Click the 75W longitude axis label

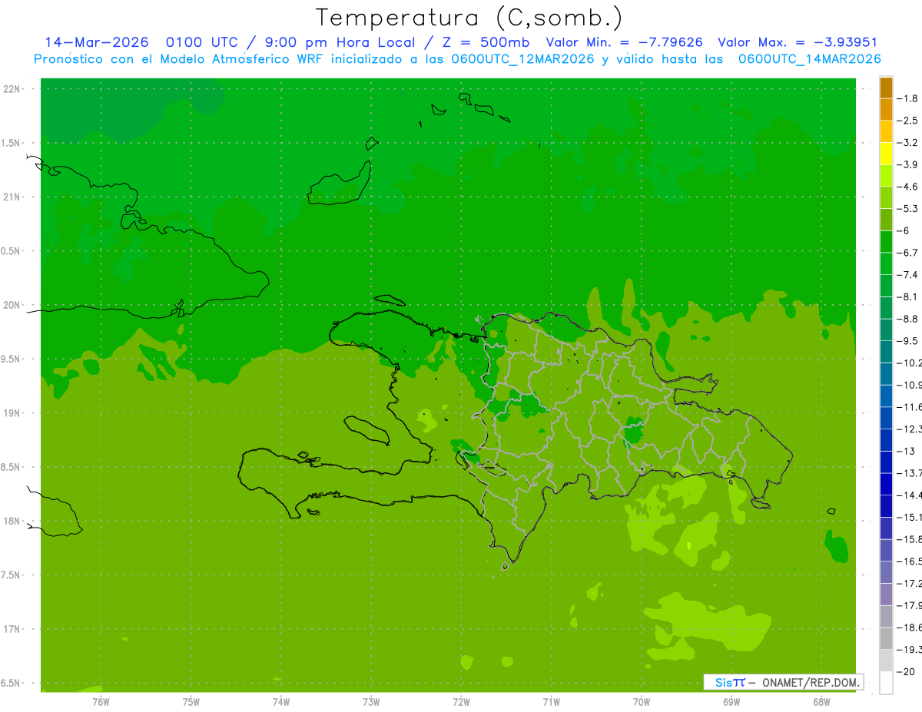point(191,702)
